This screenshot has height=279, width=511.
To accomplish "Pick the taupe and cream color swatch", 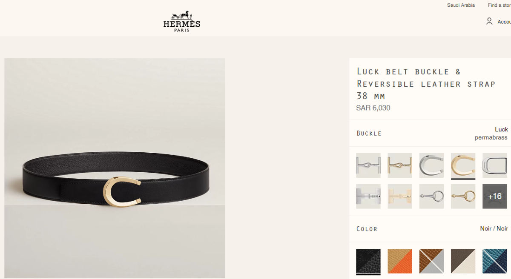I will click(x=463, y=261).
